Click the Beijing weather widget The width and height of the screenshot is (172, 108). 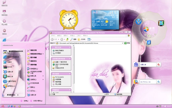point(105,20)
